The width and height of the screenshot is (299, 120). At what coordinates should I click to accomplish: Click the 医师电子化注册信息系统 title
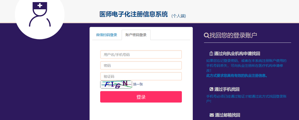pos(134,14)
